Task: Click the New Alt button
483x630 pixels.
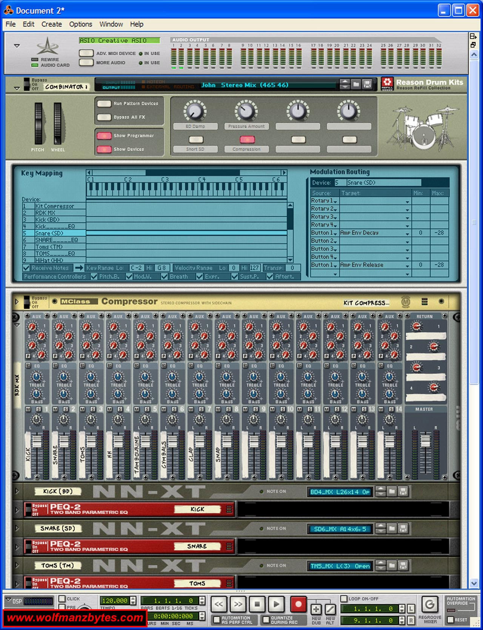Action: pos(330,609)
